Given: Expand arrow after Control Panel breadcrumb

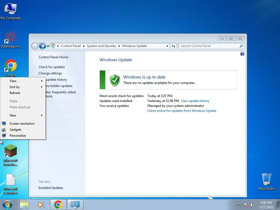Looking at the screenshot, I should tap(84, 46).
